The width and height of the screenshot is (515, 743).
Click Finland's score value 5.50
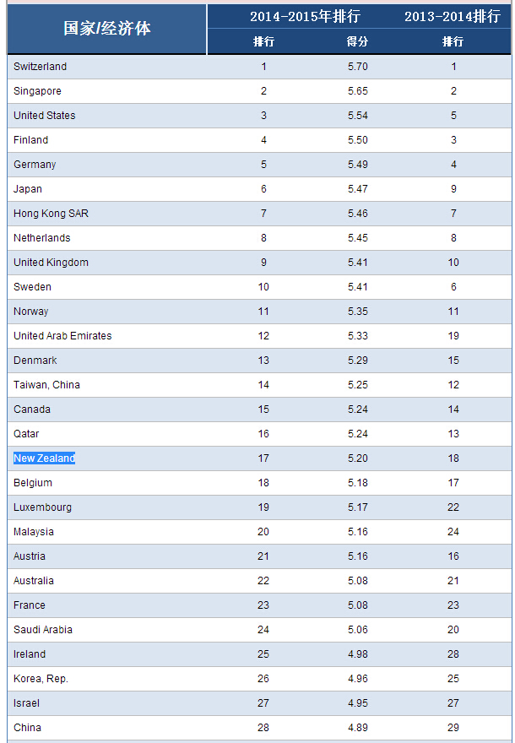tap(358, 140)
